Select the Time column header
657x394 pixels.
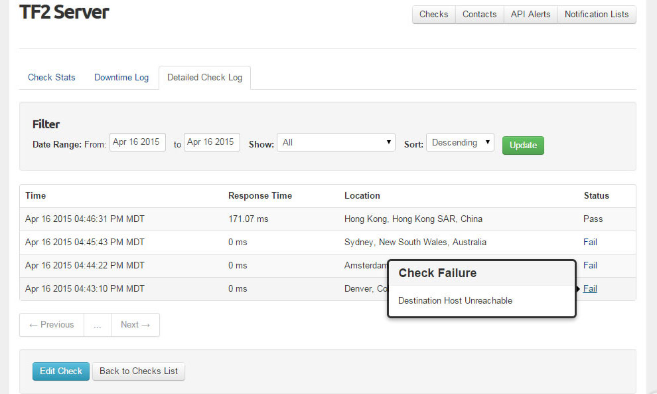(x=36, y=195)
